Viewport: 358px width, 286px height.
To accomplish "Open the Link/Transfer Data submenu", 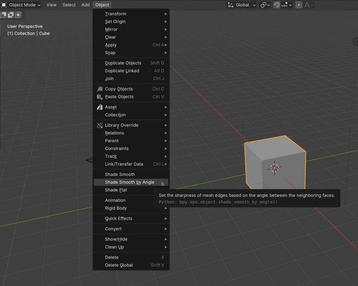I will click(131, 164).
